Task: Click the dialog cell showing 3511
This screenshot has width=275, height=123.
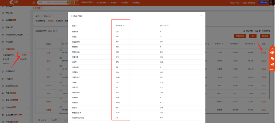Action: pos(118,82)
